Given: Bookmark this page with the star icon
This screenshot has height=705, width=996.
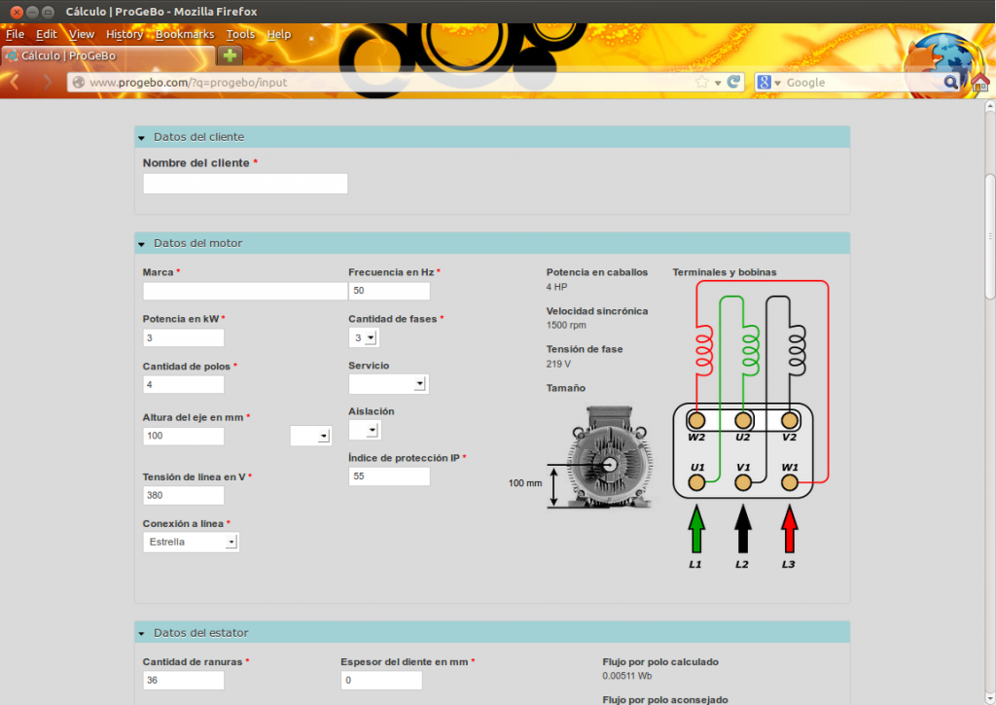Looking at the screenshot, I should point(701,83).
